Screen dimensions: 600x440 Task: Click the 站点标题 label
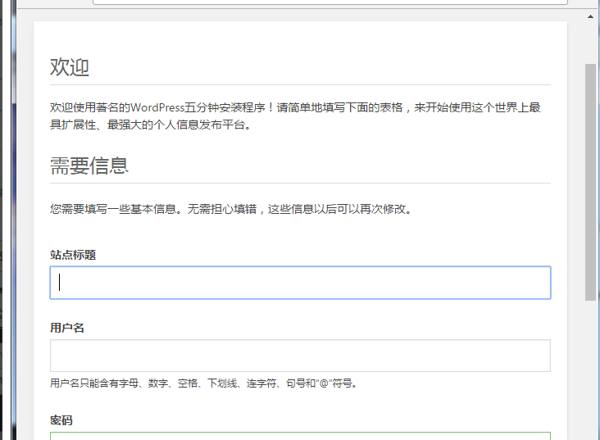tap(73, 255)
